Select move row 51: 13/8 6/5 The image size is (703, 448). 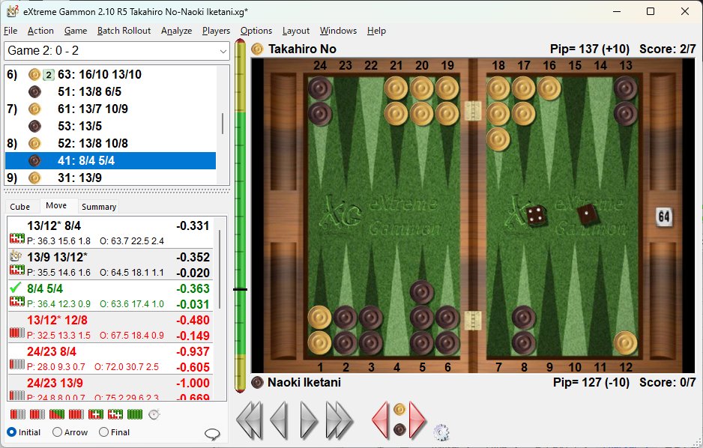tap(110, 91)
